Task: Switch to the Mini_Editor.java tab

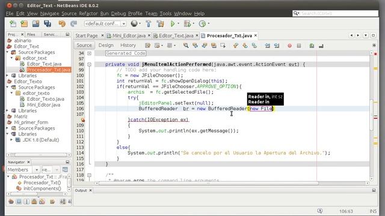Action: coord(129,36)
